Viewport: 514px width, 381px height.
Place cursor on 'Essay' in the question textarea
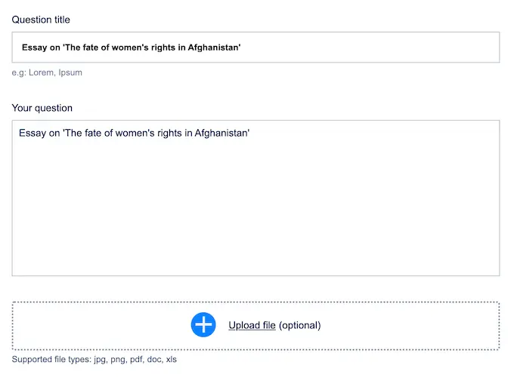point(33,134)
